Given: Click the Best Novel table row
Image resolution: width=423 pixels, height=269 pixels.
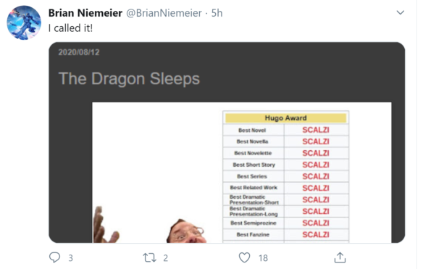Looking at the screenshot, I should point(285,130).
